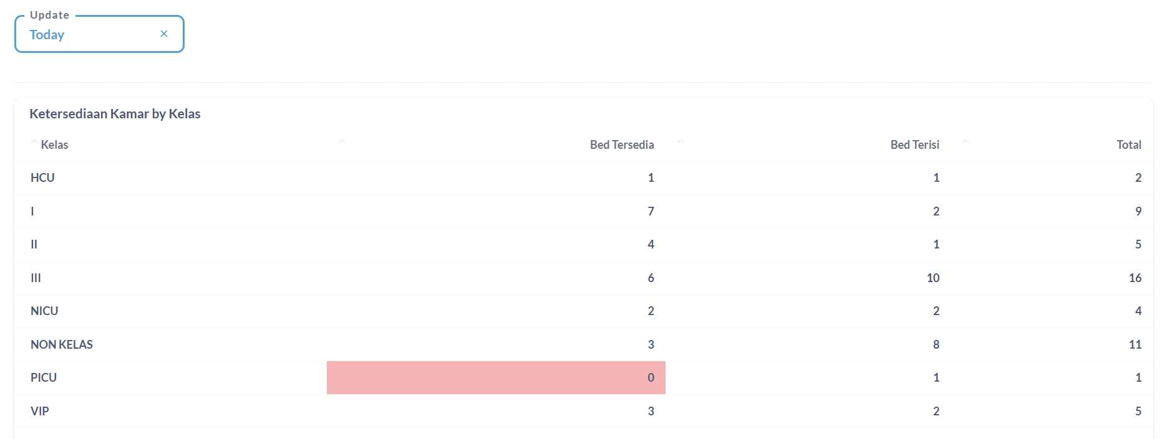Click the PICU row label
The width and height of the screenshot is (1167, 439).
(44, 378)
